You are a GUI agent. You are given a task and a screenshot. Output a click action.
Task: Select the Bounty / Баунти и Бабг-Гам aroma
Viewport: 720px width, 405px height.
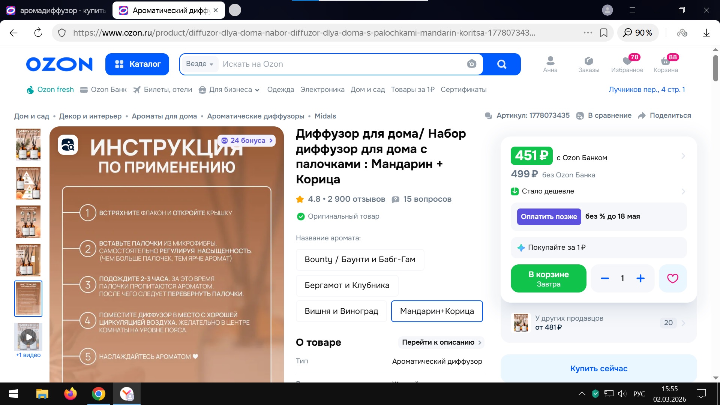360,259
